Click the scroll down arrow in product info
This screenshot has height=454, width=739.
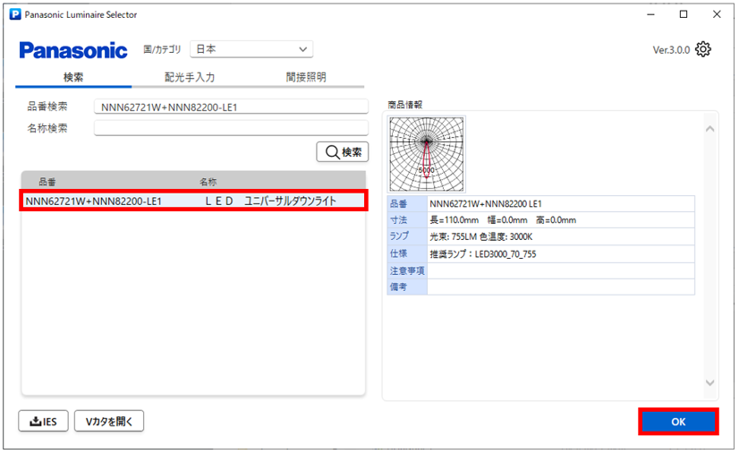[x=710, y=382]
